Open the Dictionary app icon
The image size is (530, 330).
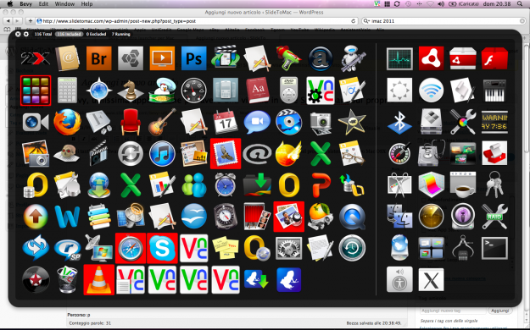point(257,90)
